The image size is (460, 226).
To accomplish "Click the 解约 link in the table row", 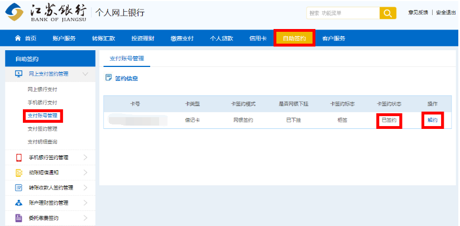I will click(433, 120).
